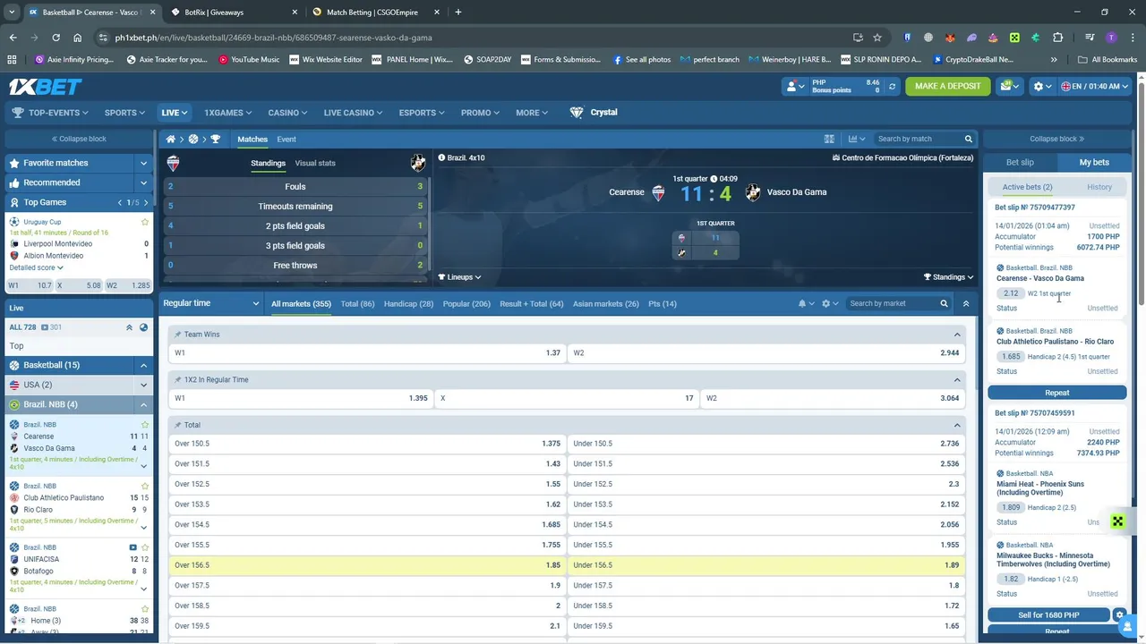Viewport: 1146px width, 644px height.
Task: Expand Detailed score for Uruguay Cup
Action: [x=36, y=267]
